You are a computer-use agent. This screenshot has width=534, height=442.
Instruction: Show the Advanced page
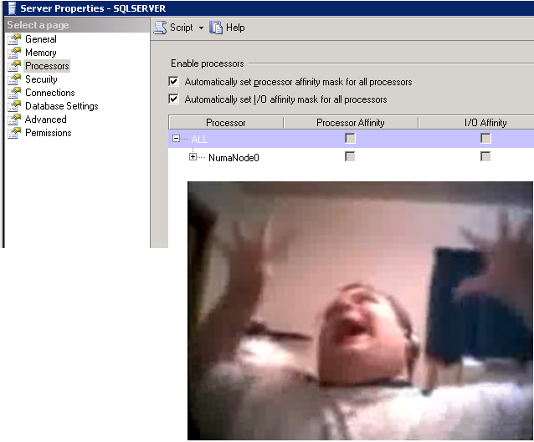[x=46, y=119]
